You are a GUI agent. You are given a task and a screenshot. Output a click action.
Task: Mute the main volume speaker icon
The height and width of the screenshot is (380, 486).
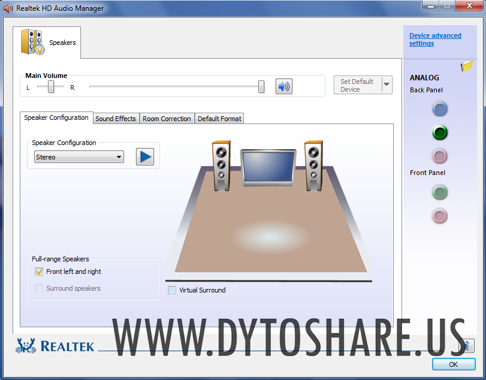283,86
